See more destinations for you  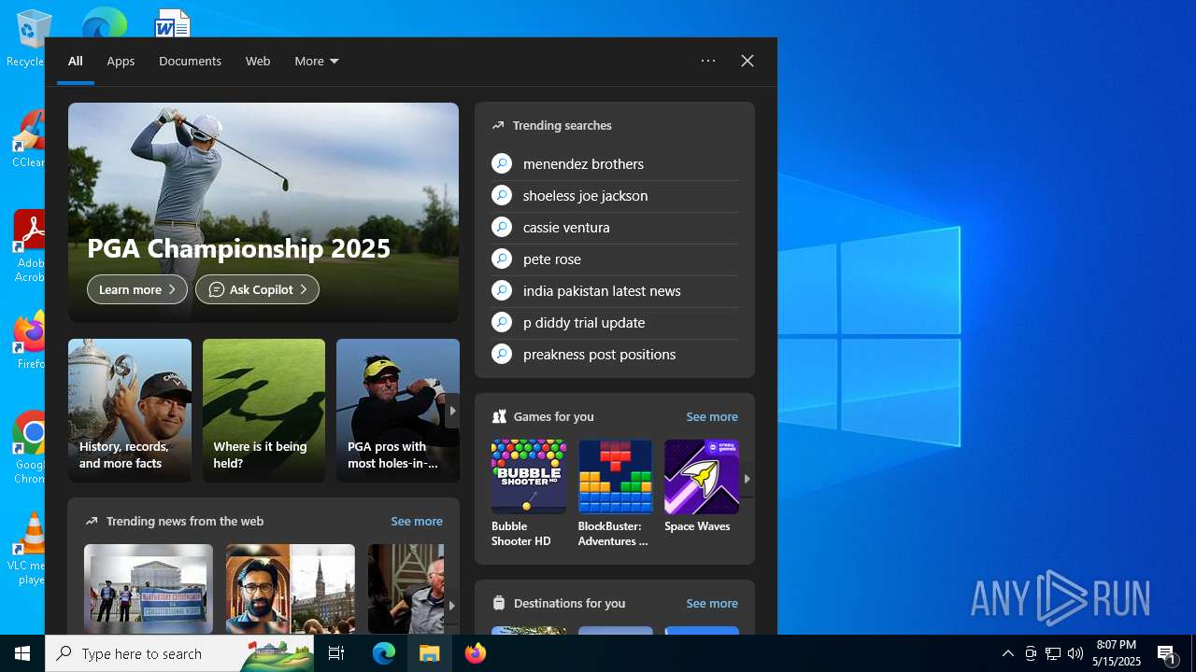point(712,603)
